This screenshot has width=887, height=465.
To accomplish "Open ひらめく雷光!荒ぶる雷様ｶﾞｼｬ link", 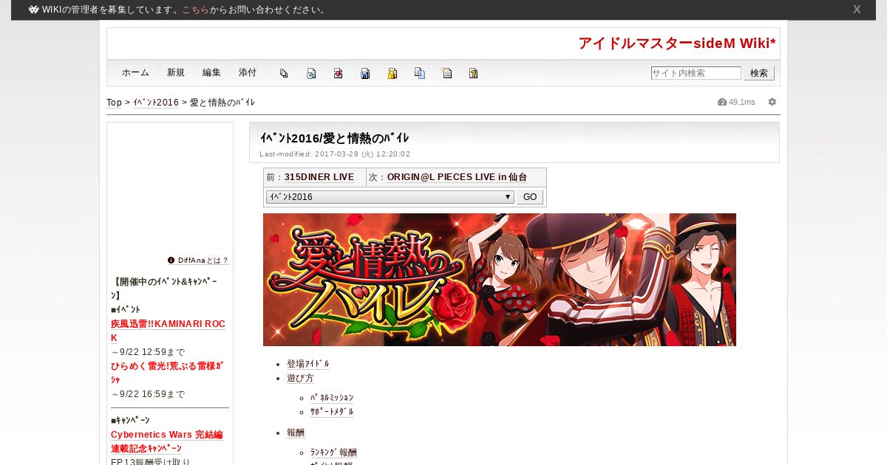I will click(168, 373).
